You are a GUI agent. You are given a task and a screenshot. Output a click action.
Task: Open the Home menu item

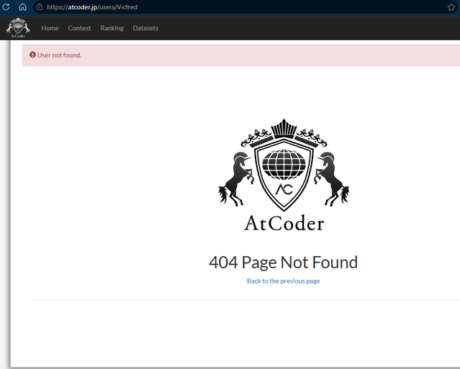[50, 28]
